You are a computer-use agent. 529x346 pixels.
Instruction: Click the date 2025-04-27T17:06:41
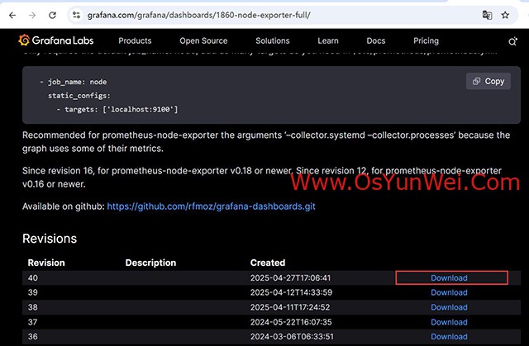coord(290,278)
